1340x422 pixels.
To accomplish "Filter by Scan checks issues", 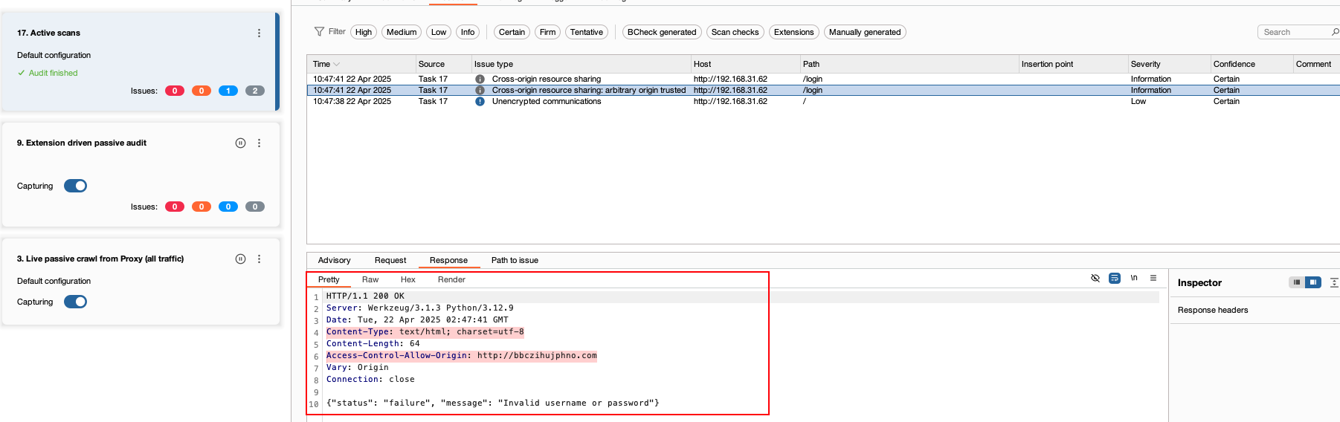I will (x=735, y=32).
